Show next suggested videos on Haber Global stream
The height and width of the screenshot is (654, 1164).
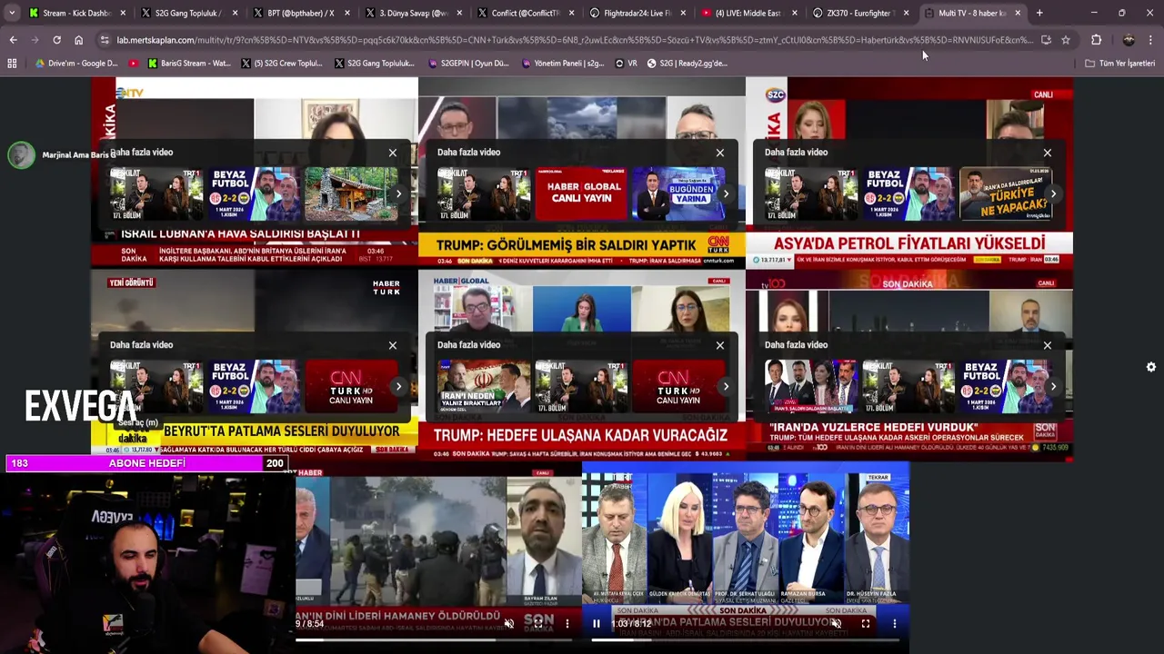(726, 386)
